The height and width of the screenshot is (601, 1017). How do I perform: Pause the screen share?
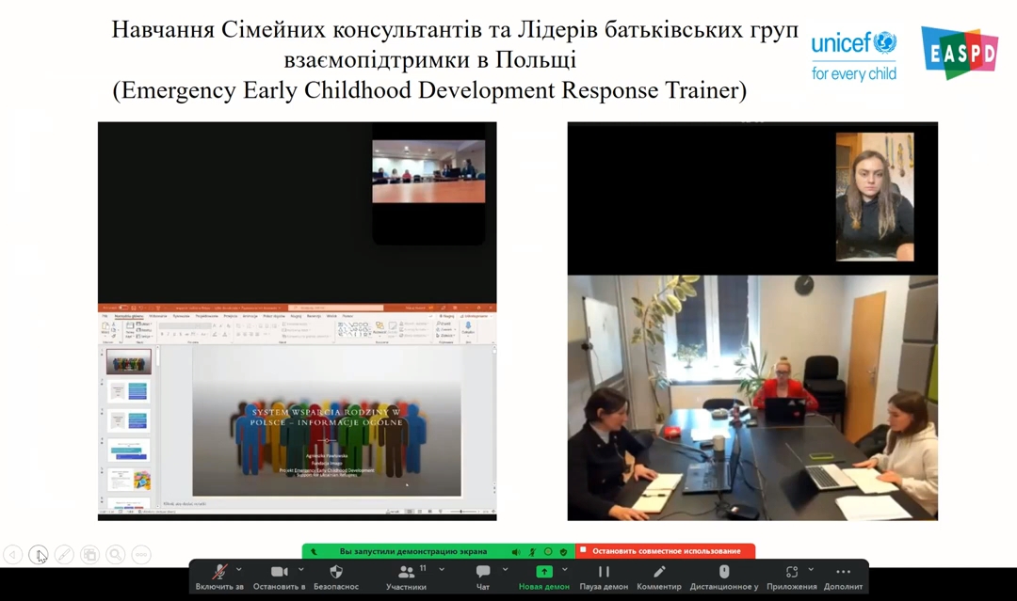pos(604,573)
